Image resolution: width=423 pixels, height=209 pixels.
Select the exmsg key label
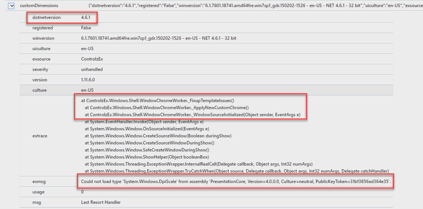tap(39, 182)
